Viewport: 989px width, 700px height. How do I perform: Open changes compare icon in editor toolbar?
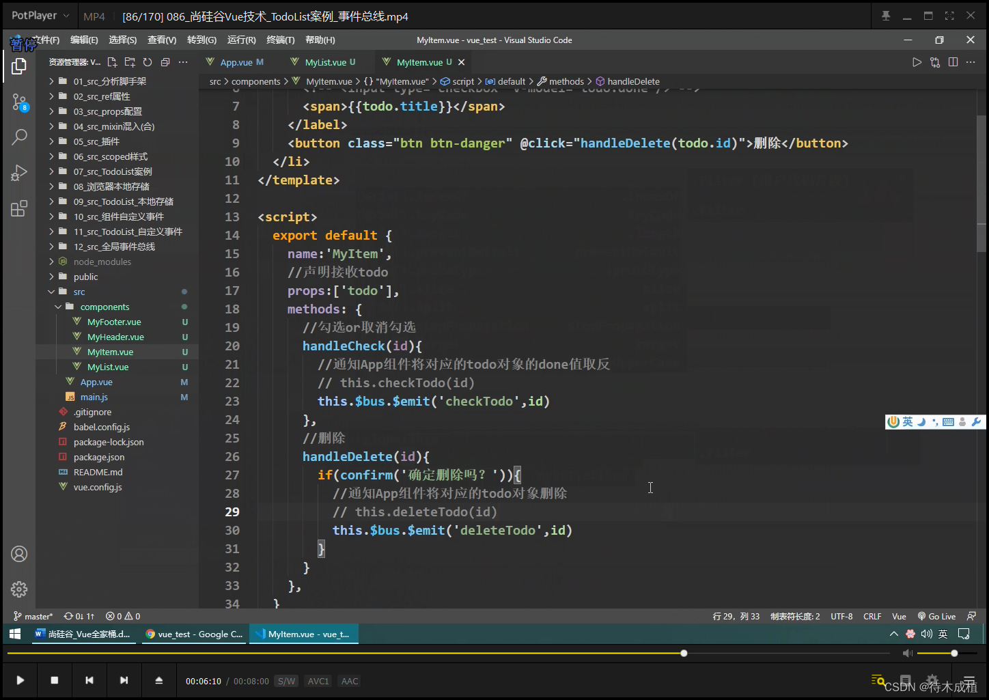click(935, 62)
